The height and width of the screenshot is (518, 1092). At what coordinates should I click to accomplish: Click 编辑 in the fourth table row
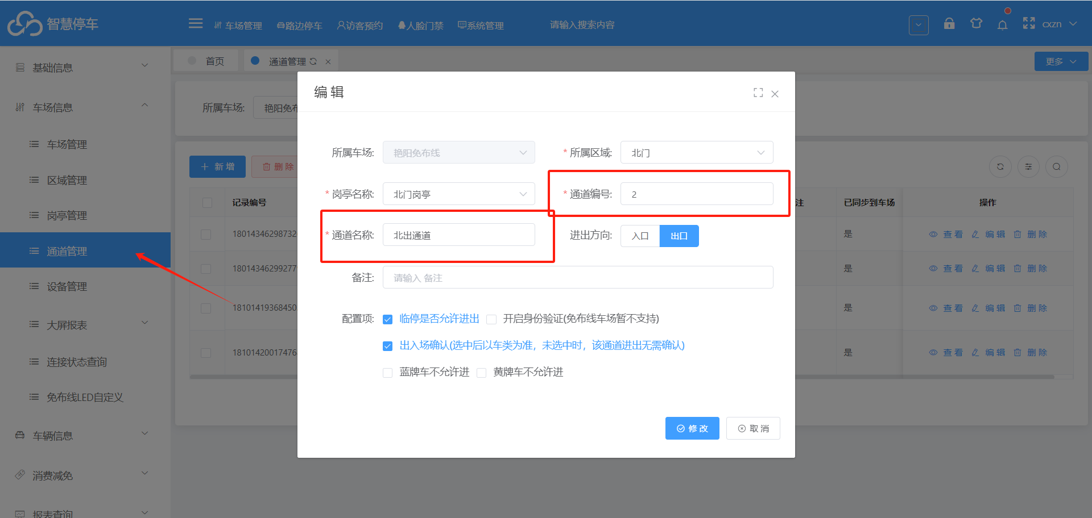988,352
